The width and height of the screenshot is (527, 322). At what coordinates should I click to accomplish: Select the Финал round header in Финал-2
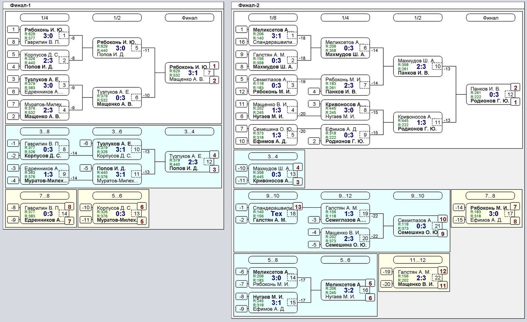click(x=490, y=18)
